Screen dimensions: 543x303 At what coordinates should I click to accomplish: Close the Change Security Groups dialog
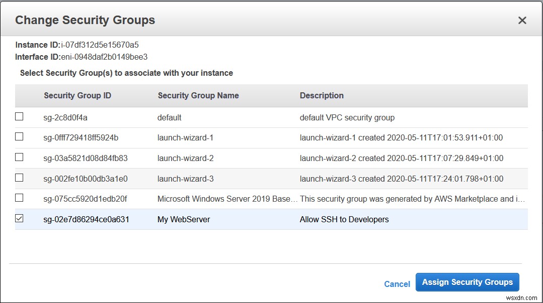(522, 20)
